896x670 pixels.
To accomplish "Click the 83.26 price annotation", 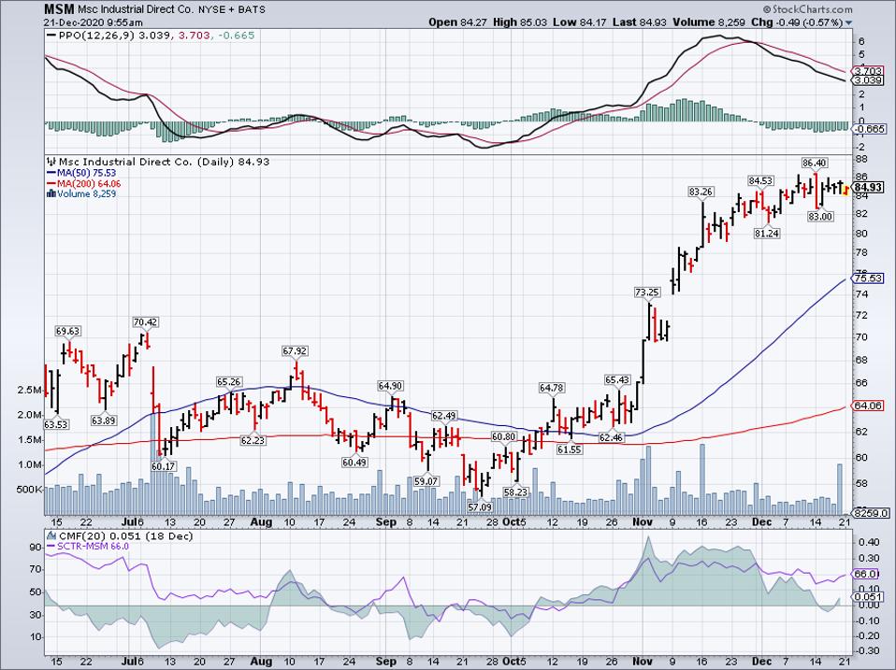I will point(701,192).
